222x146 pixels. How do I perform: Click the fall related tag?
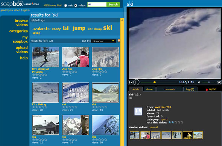pos(66,28)
